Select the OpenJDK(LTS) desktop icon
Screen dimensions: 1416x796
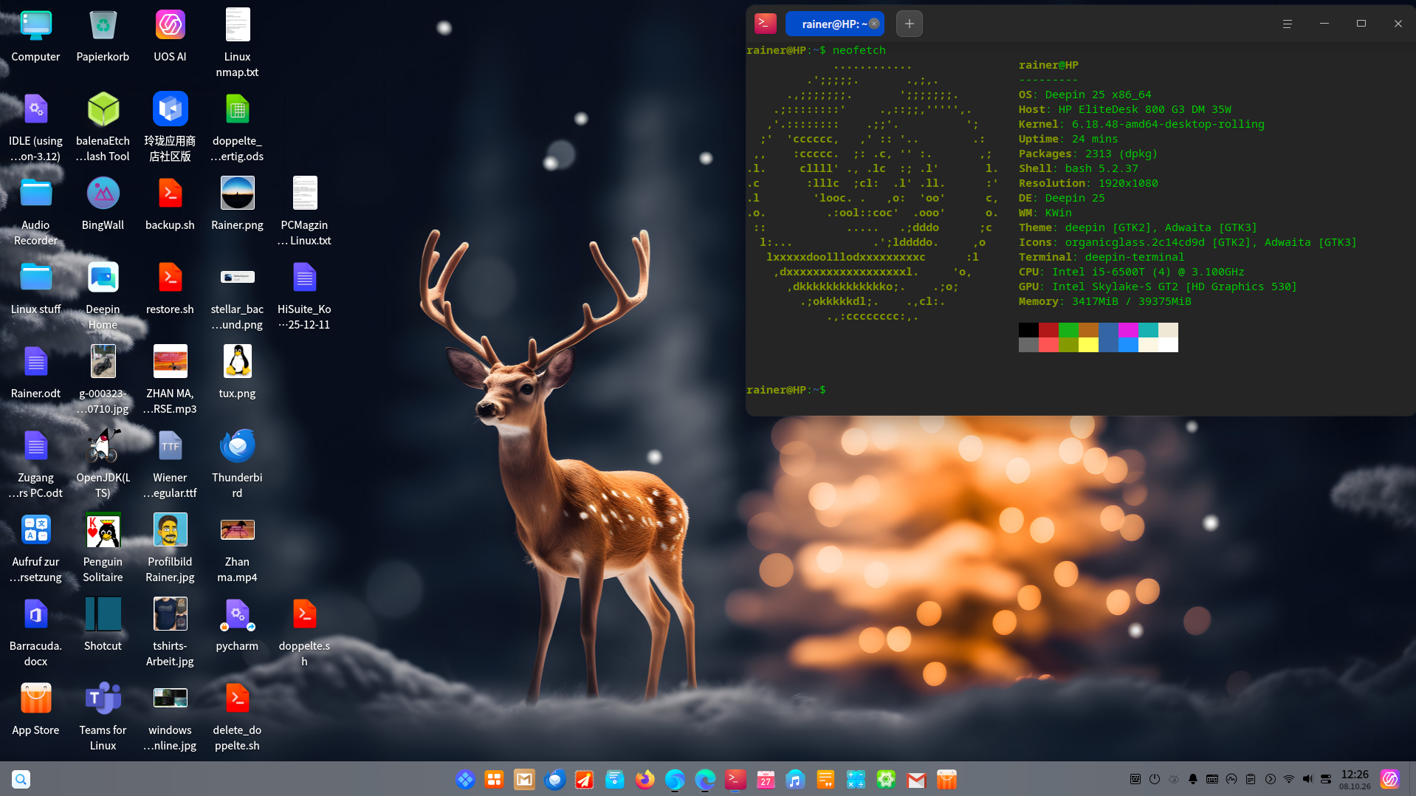(x=103, y=464)
